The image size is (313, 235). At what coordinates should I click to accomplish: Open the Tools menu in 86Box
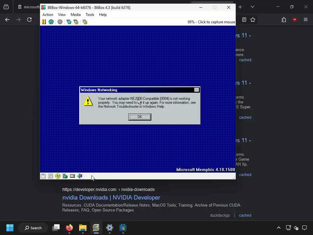click(90, 15)
